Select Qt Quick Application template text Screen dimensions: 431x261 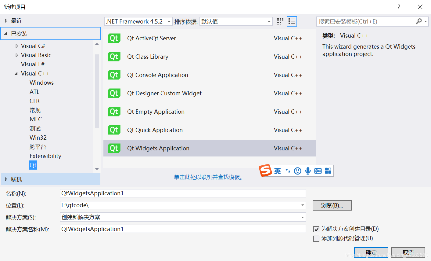pyautogui.click(x=155, y=130)
